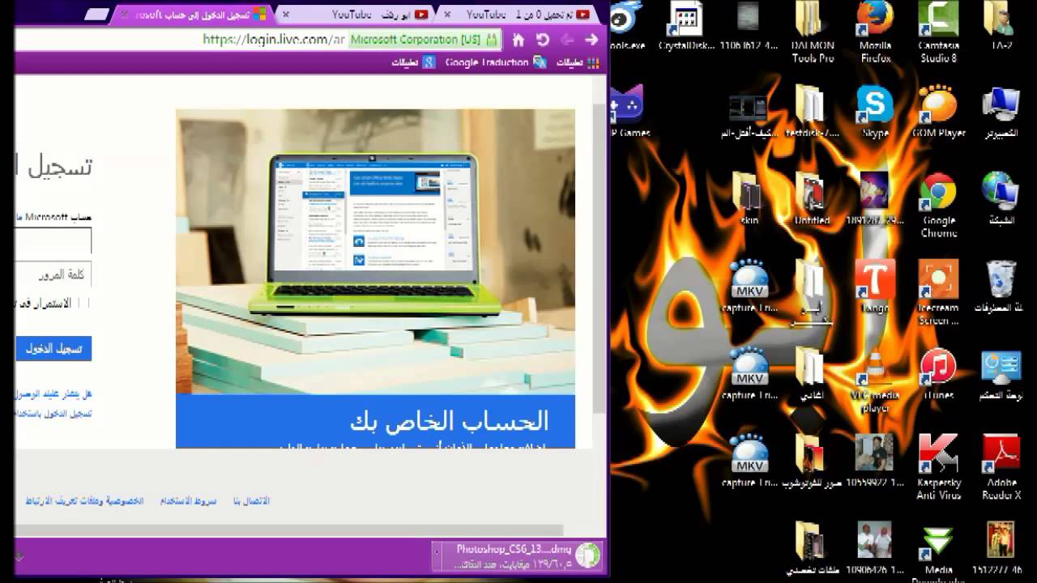Open Control Panel 'لوحة التحكم' icon
The width and height of the screenshot is (1037, 583).
click(x=1001, y=374)
